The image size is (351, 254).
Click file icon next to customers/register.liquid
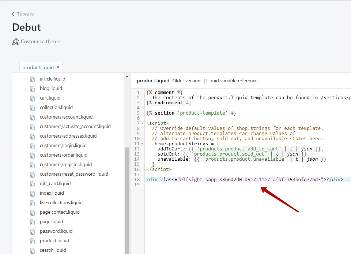[33, 165]
